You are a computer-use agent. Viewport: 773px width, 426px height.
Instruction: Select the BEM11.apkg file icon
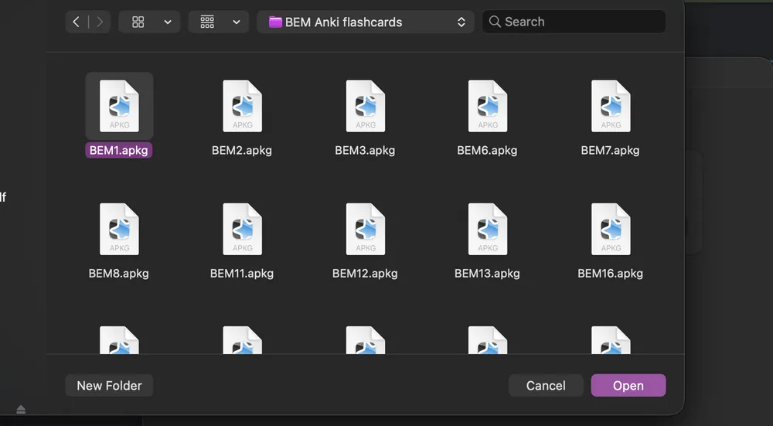point(242,230)
